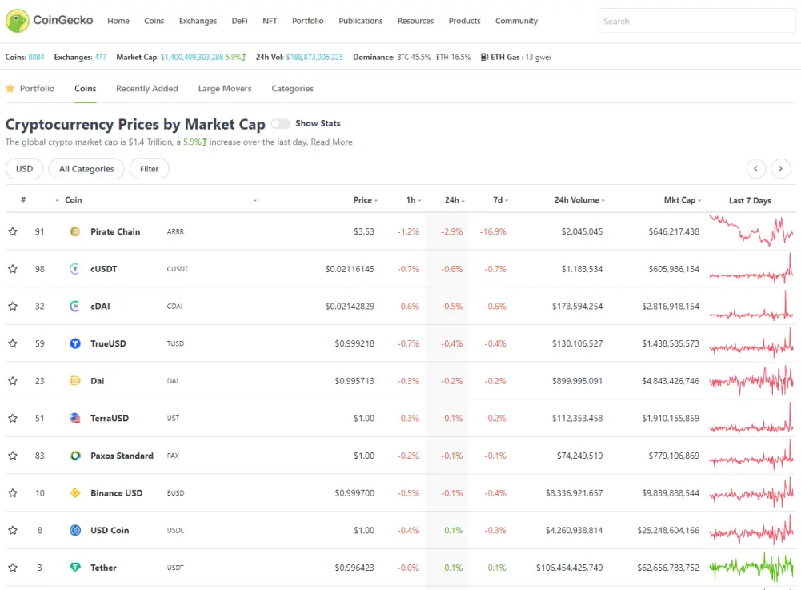801x590 pixels.
Task: Click the USD Coin icon
Action: pos(75,530)
